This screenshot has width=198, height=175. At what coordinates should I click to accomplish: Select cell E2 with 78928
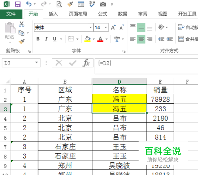[160, 99]
